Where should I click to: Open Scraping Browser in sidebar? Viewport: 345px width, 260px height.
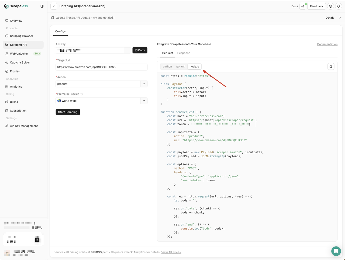pyautogui.click(x=23, y=36)
